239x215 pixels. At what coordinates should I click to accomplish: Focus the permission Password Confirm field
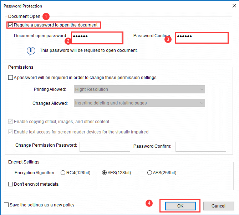(x=201, y=147)
